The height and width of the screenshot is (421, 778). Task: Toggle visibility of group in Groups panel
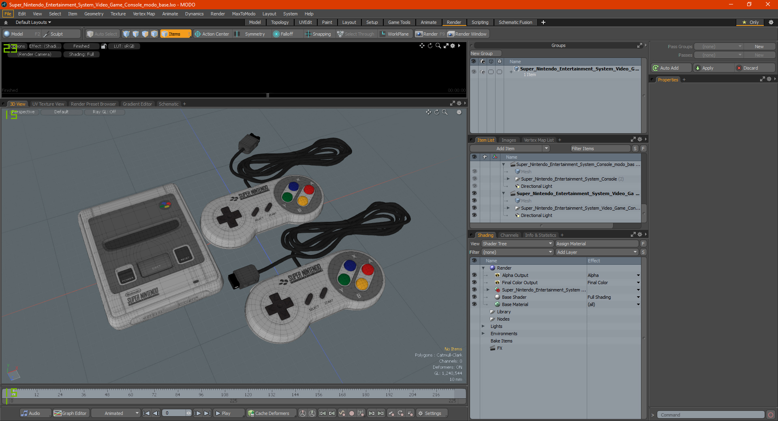click(473, 72)
